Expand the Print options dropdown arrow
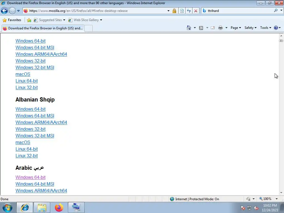Viewport: 284px width, 213px height. click(x=226, y=28)
